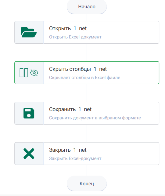Select the Закрыть 1 net step title
The width and height of the screenshot is (165, 196).
coord(68,150)
